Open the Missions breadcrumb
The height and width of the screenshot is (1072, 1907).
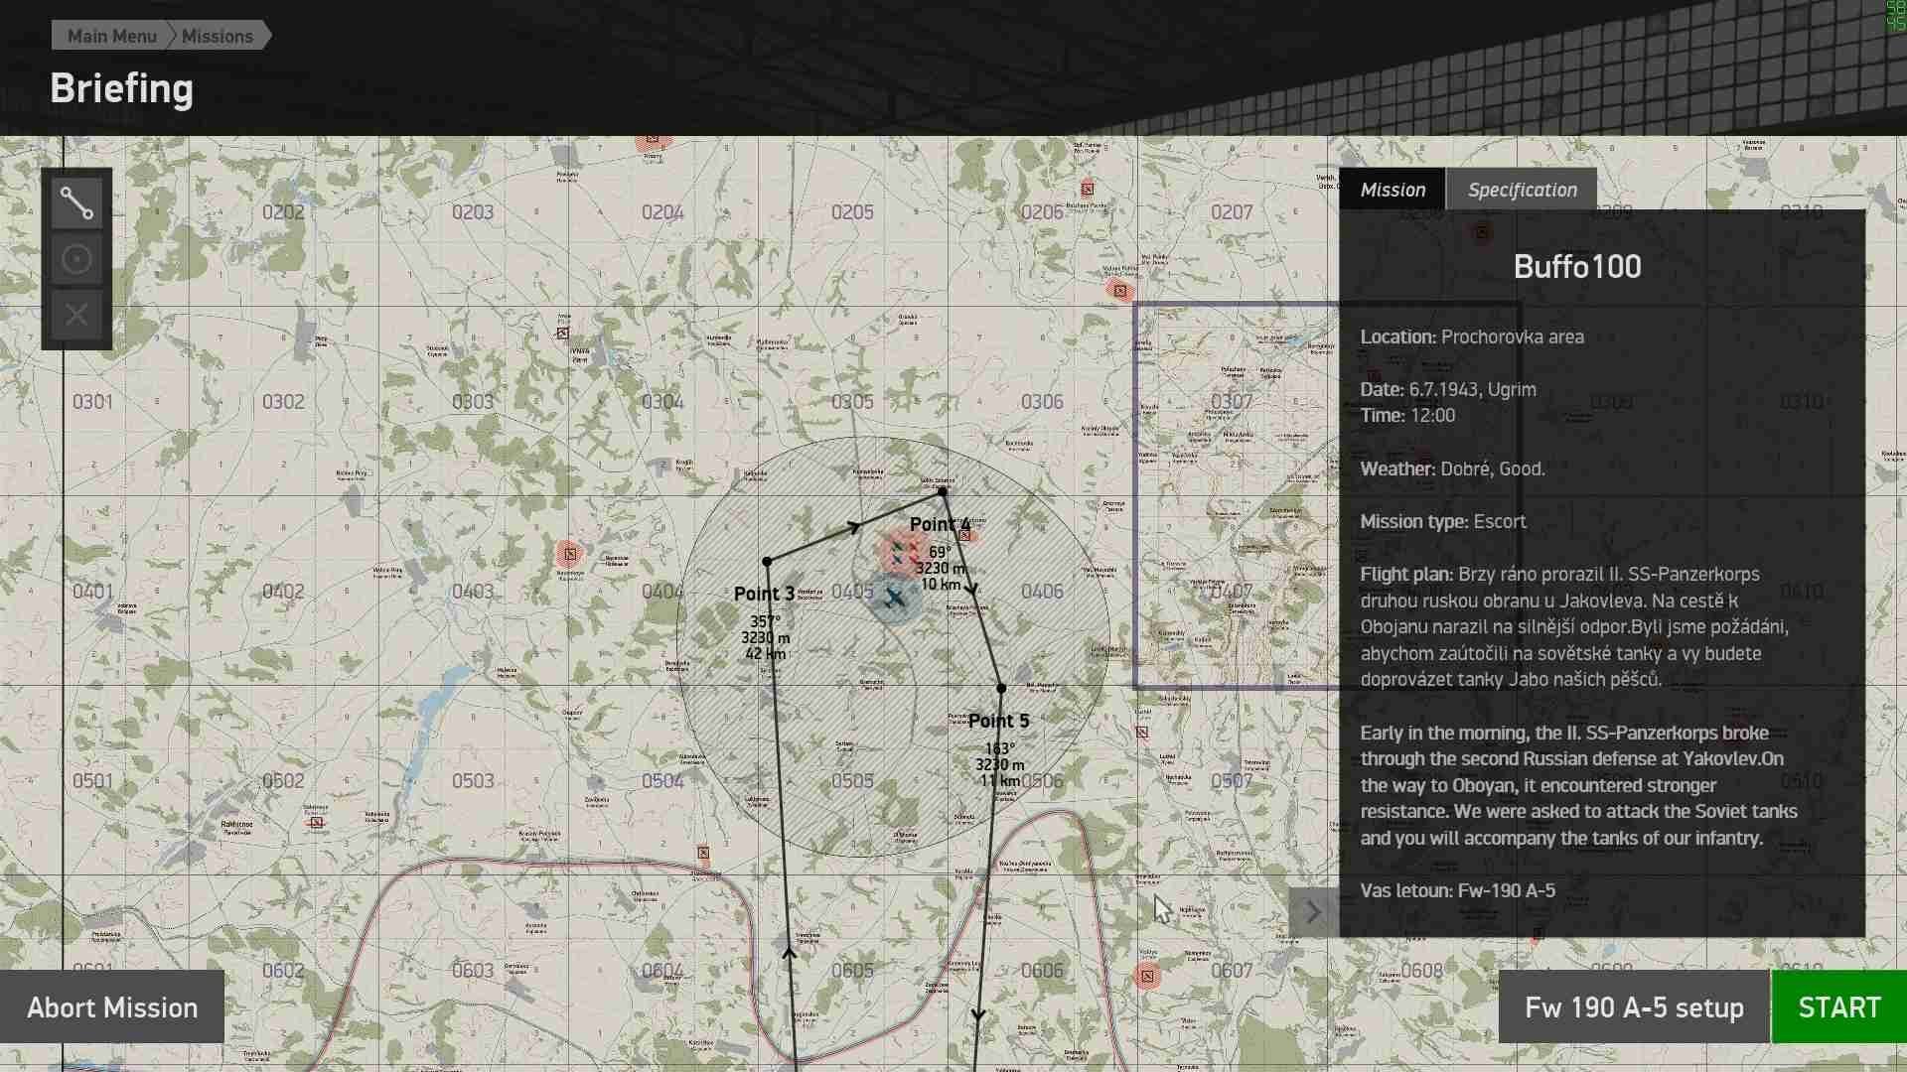218,36
